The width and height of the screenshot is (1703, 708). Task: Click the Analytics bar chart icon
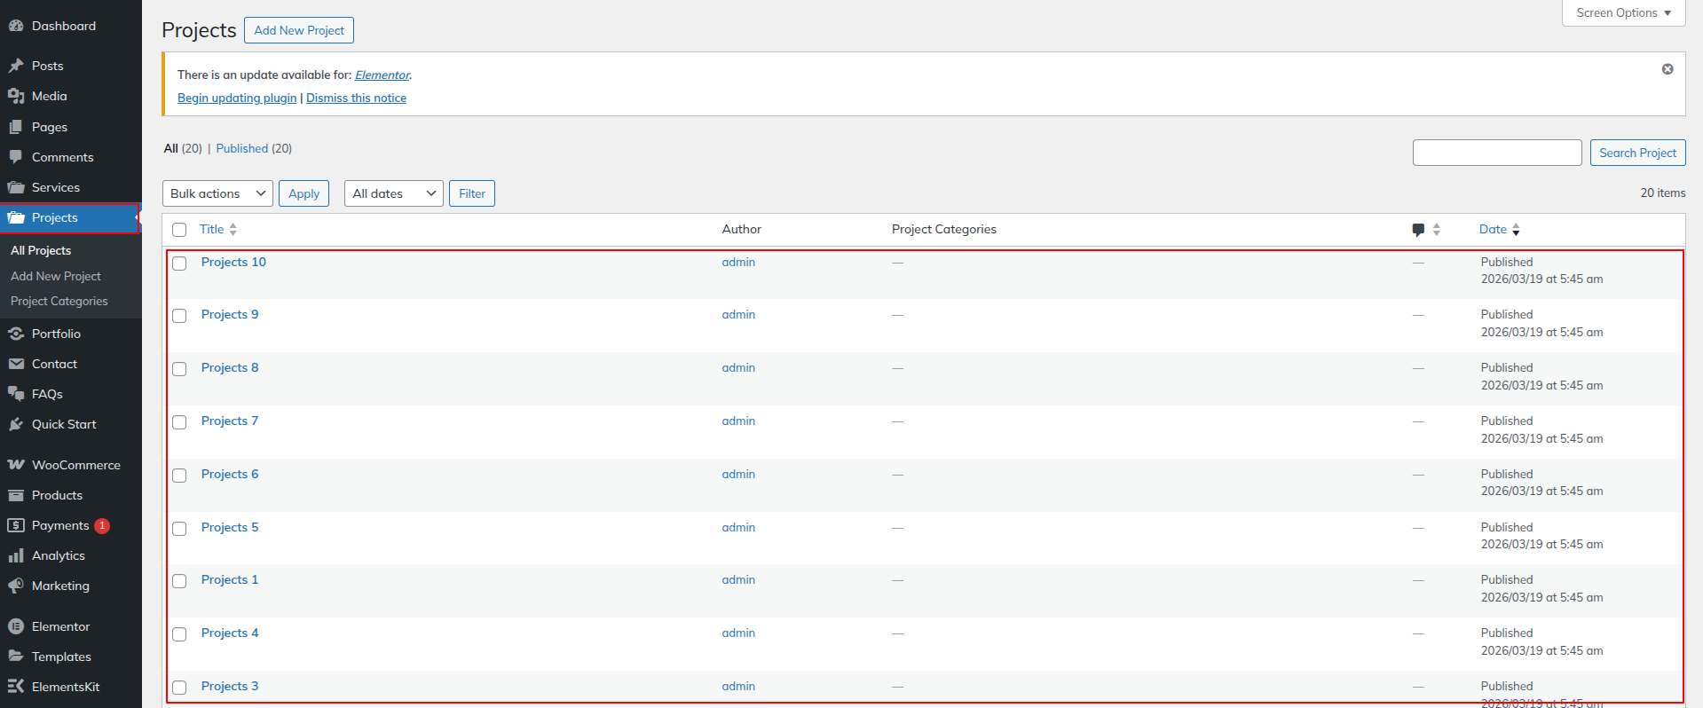tap(16, 555)
